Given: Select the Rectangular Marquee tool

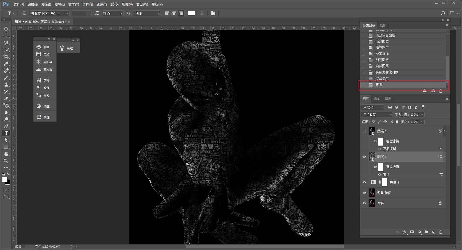Looking at the screenshot, I should 6,36.
